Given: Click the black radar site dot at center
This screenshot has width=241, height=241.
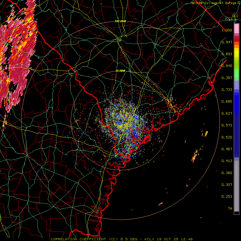Looking at the screenshot, I should click(x=120, y=120).
